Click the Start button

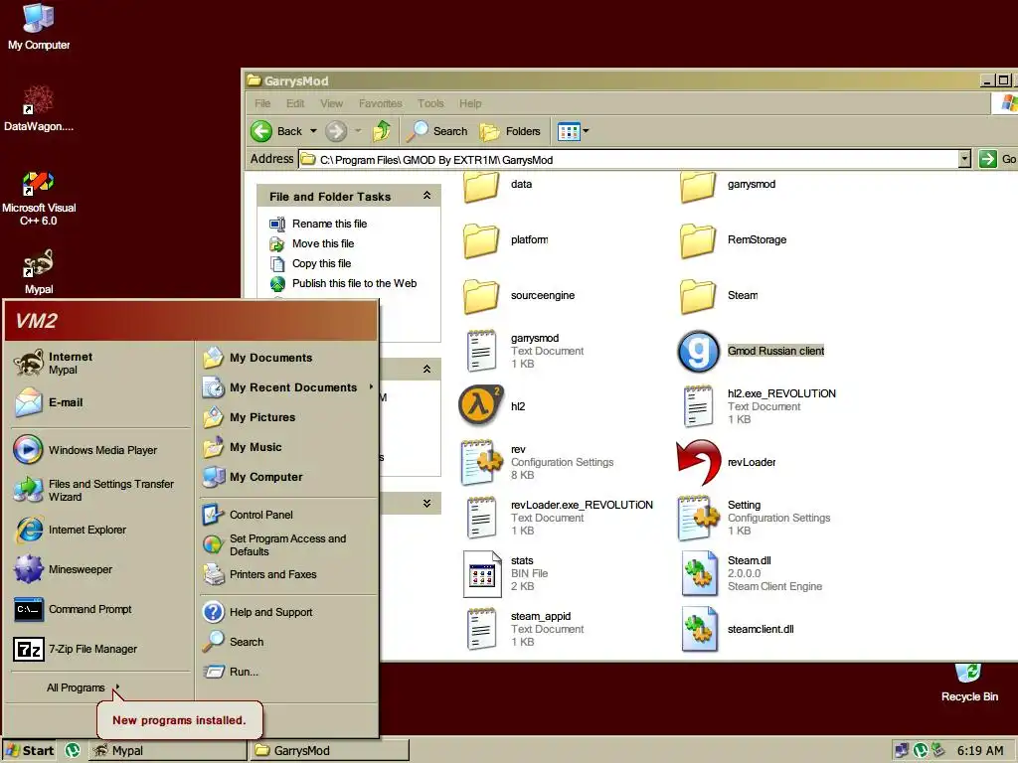29,751
